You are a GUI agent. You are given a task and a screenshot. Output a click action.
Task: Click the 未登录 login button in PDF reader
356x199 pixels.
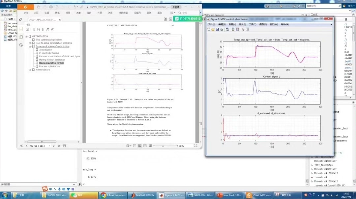[x=176, y=7]
